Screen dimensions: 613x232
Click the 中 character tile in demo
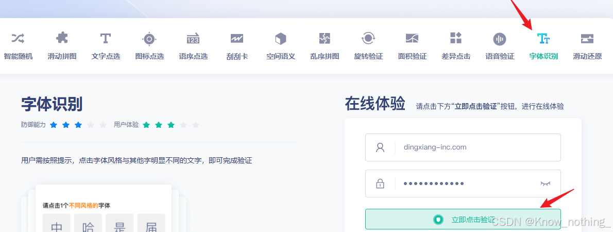coord(57,223)
